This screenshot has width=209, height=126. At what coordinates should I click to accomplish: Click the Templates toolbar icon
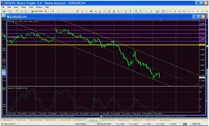(163, 11)
